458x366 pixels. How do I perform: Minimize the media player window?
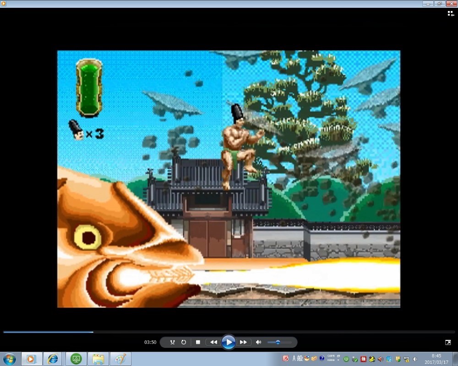tap(428, 4)
